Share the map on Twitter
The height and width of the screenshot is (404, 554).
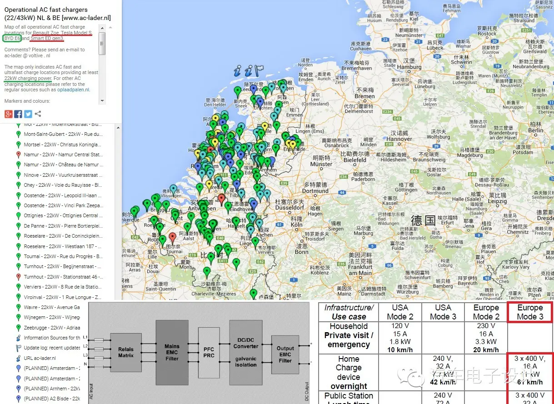28,114
